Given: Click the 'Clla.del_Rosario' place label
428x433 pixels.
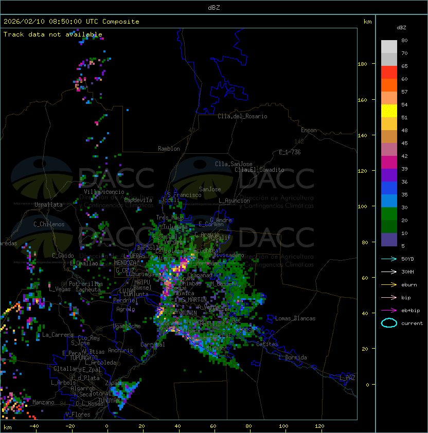Looking at the screenshot, I should tap(242, 116).
